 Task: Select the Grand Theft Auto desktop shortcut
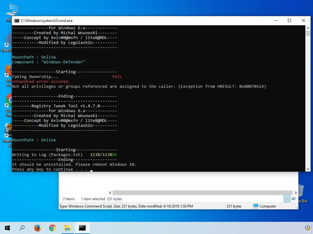[x=8, y=135]
